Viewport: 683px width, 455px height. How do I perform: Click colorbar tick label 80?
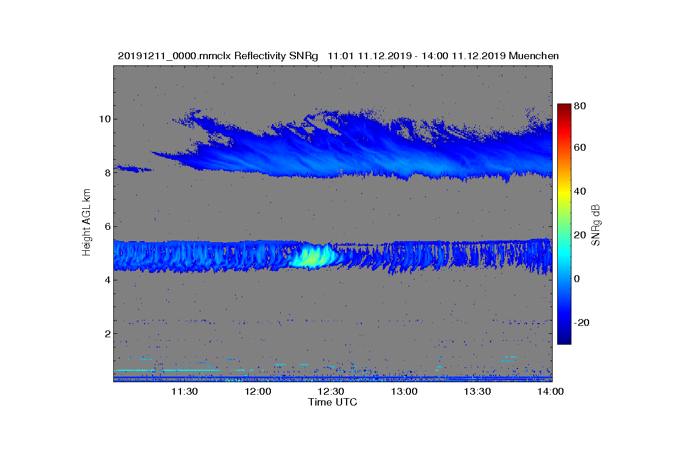[x=581, y=106]
